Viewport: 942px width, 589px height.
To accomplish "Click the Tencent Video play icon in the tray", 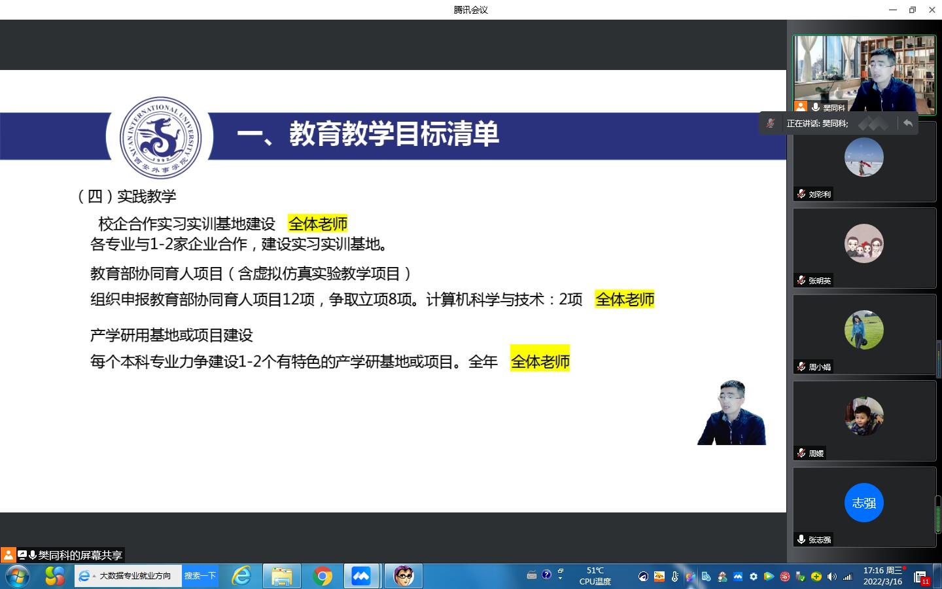I will click(x=769, y=577).
